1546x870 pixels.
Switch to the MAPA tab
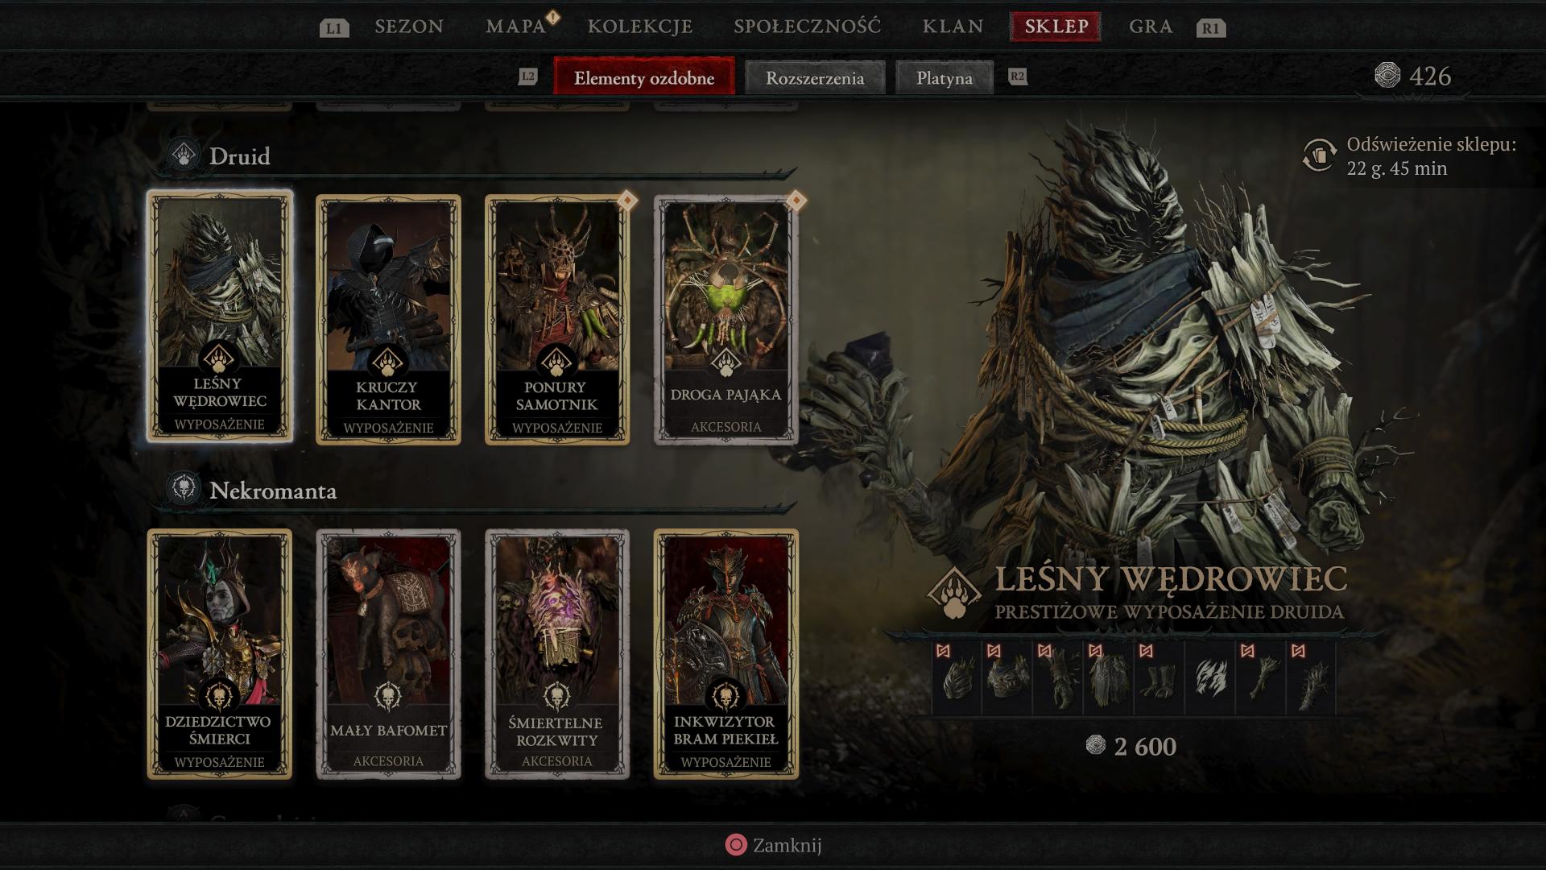point(516,27)
